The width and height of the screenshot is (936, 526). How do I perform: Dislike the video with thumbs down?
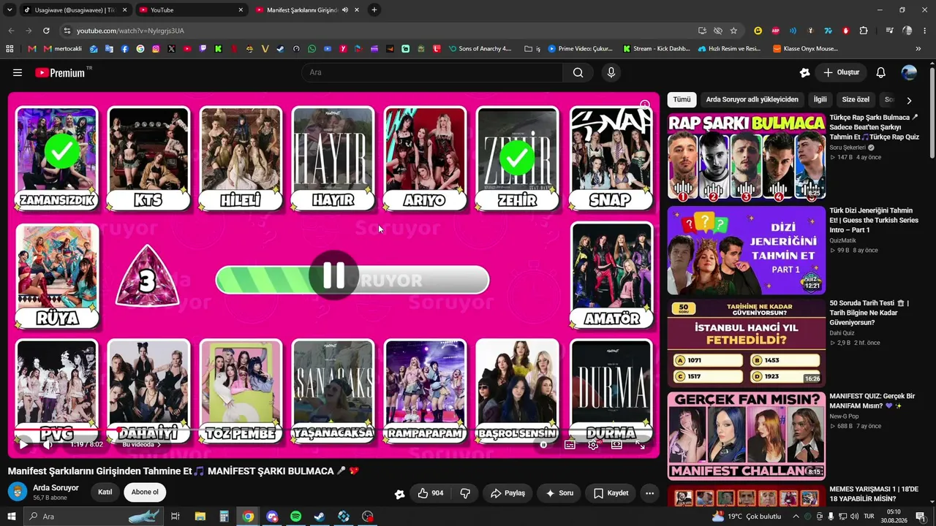click(465, 493)
